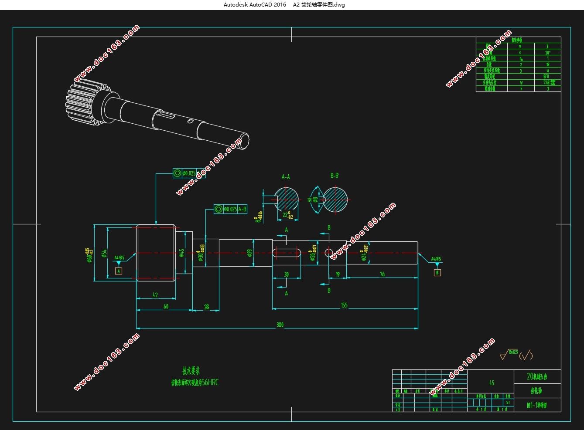Screen dimensions: 584x430
Task: Click the upper section cut letter A
Action: (x=287, y=230)
